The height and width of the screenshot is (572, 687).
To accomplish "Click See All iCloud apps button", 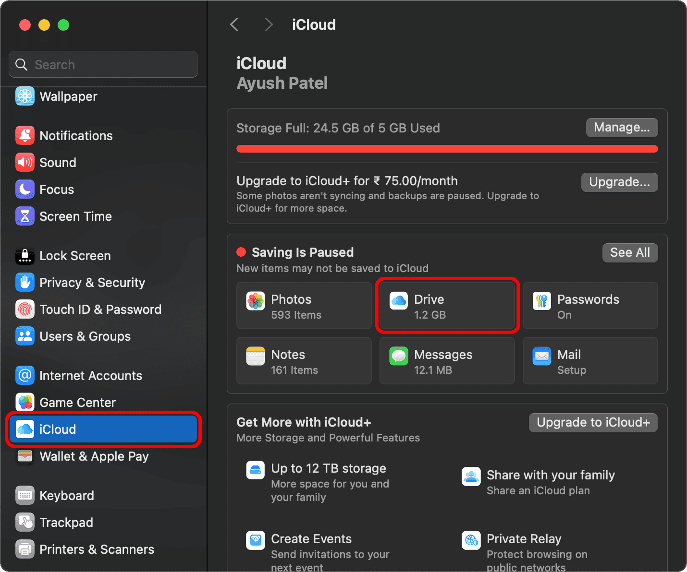I will point(630,253).
